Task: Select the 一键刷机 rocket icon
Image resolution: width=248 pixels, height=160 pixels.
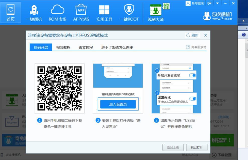Action: click(34, 13)
